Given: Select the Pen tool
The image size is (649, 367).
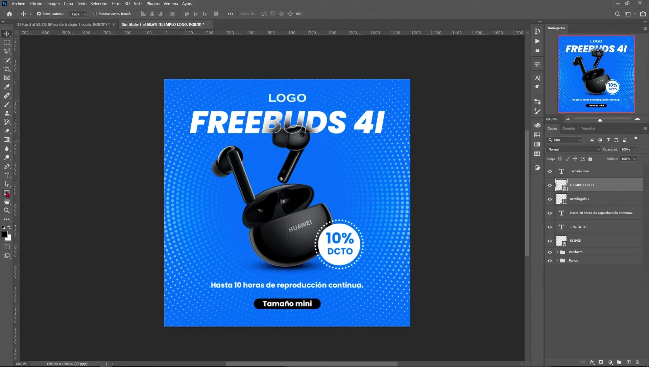Looking at the screenshot, I should point(7,166).
